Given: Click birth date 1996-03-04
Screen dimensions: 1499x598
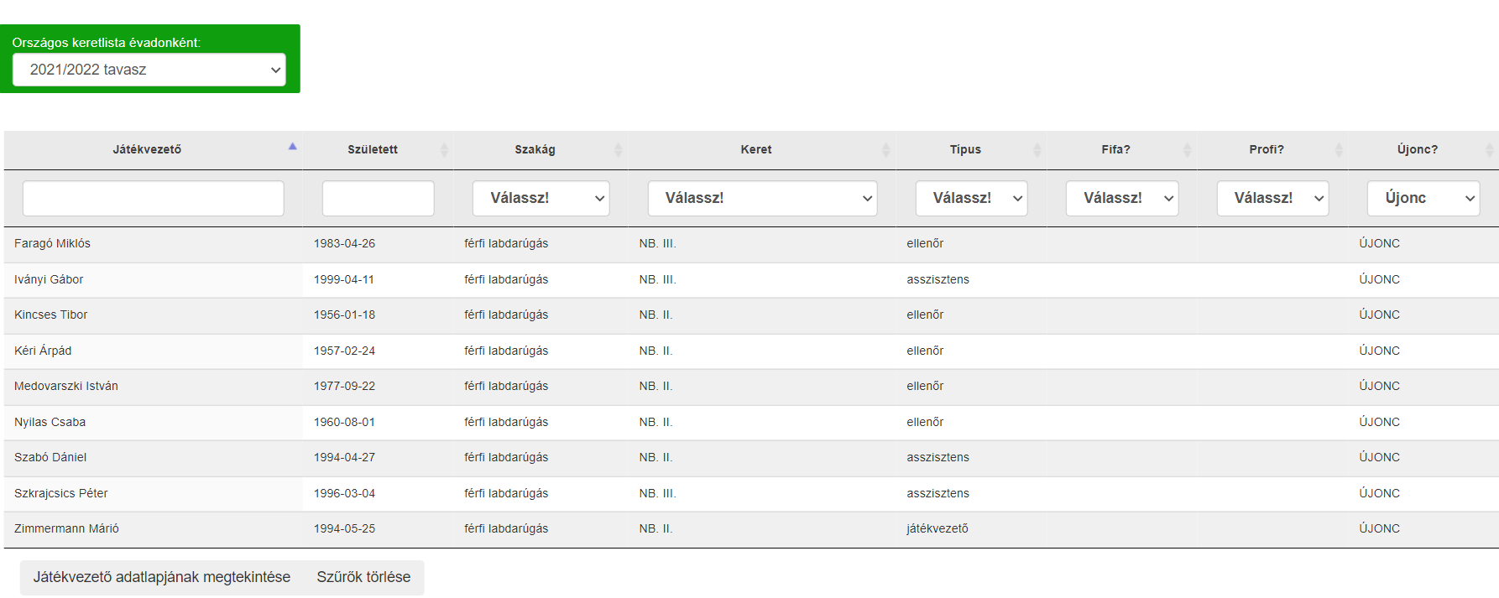Looking at the screenshot, I should pyautogui.click(x=344, y=494).
